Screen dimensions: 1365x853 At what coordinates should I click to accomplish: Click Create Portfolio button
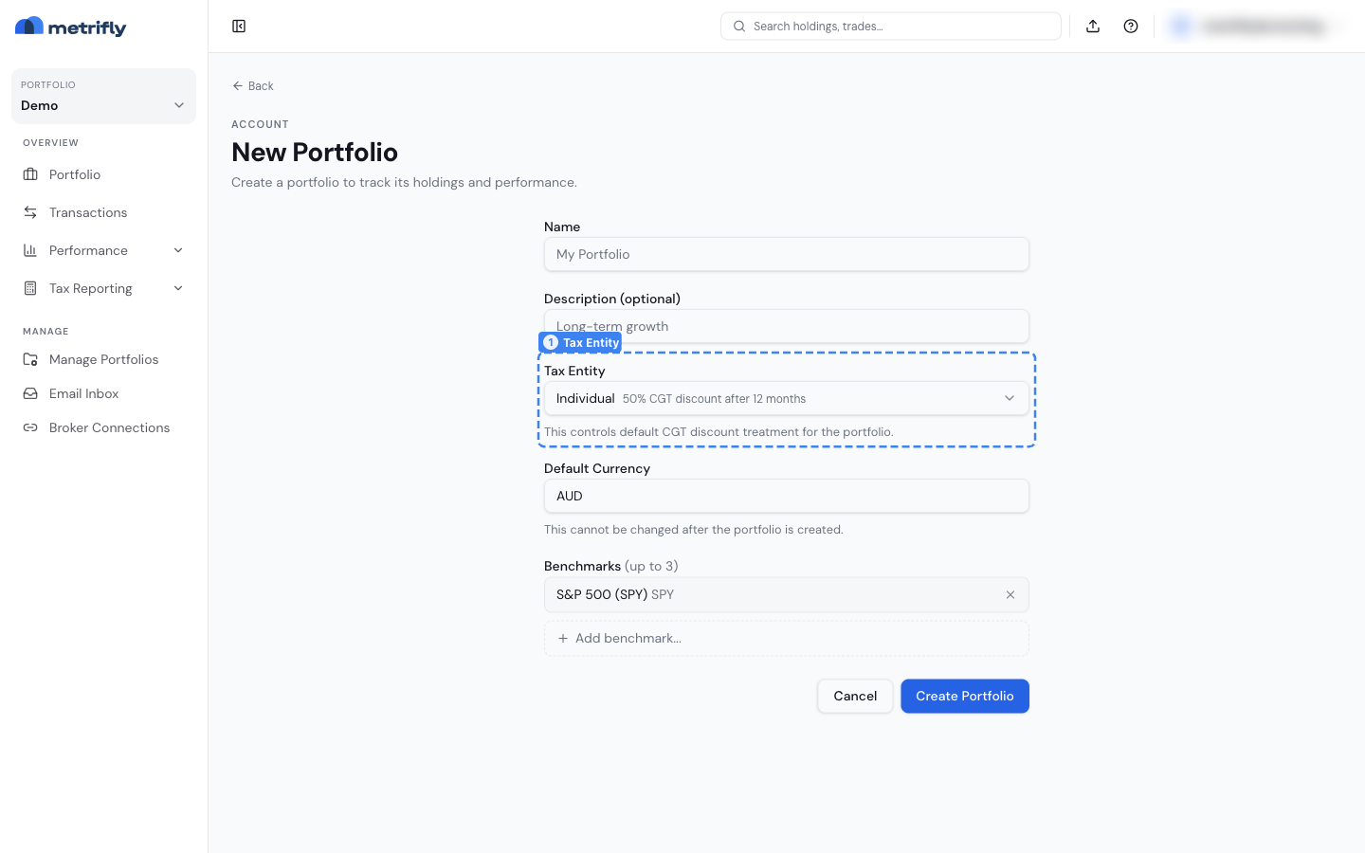[x=965, y=696]
